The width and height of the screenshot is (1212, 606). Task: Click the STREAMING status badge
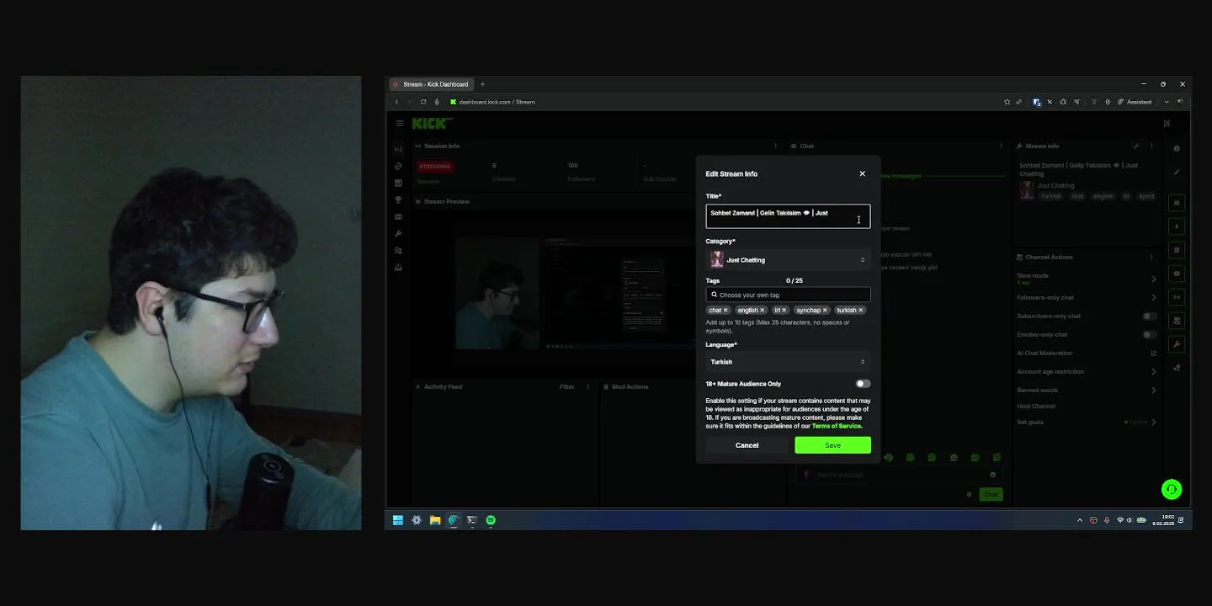click(435, 166)
